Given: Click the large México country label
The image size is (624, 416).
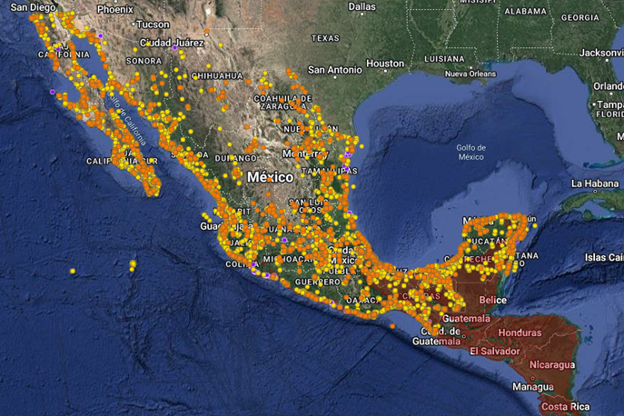Looking at the screenshot, I should (x=270, y=177).
